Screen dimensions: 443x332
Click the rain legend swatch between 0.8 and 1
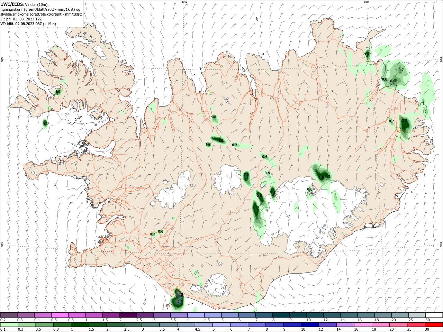point(62,324)
